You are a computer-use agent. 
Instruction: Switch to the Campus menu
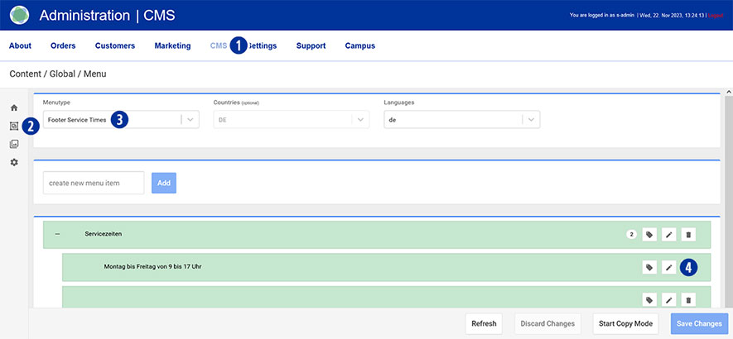359,46
